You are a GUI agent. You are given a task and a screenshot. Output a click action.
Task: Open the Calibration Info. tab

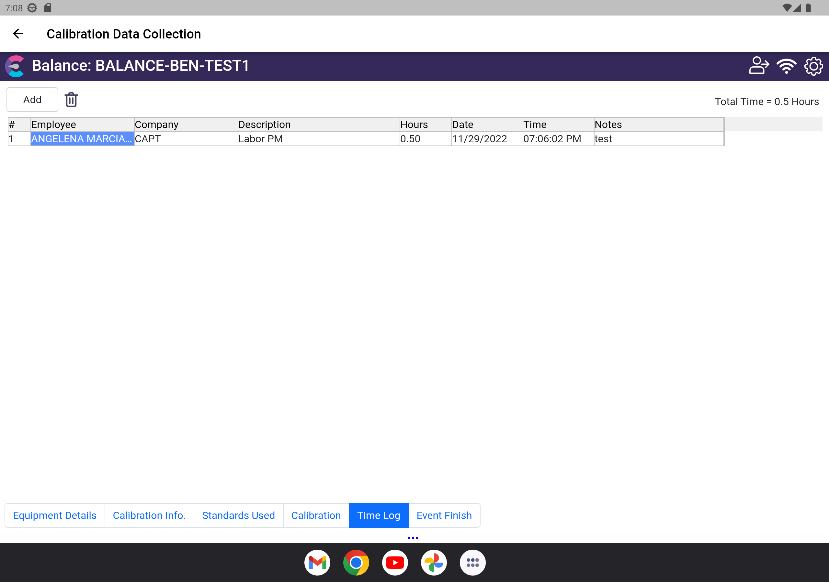coord(149,515)
